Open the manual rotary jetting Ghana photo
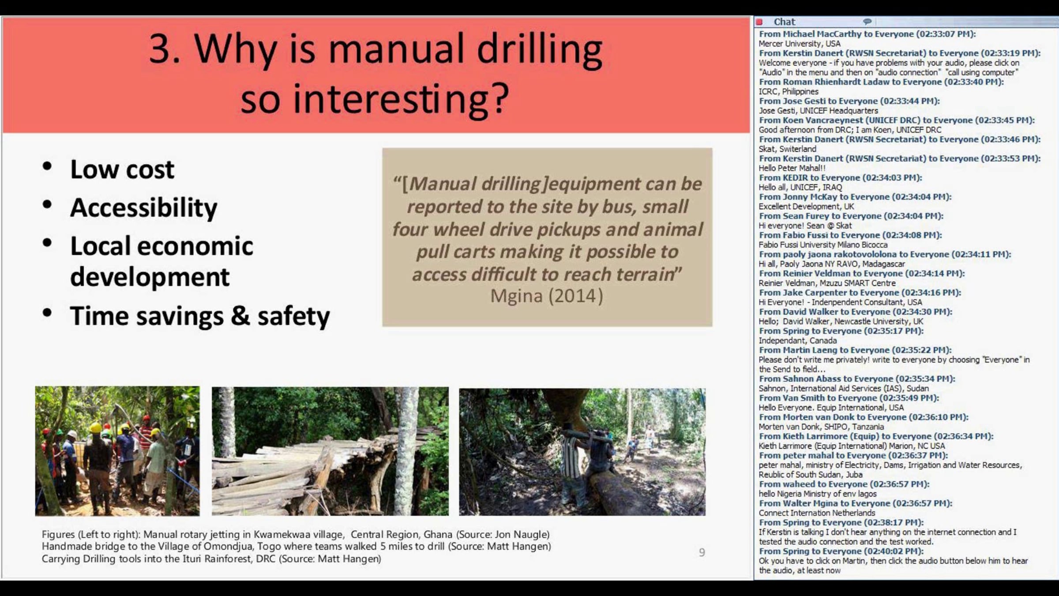 117,451
